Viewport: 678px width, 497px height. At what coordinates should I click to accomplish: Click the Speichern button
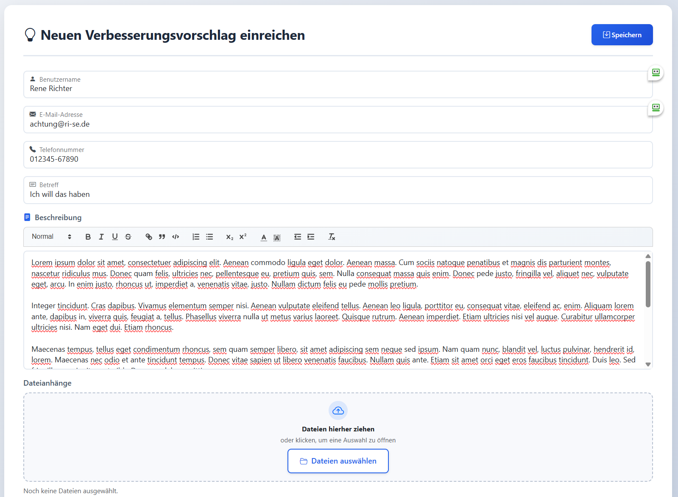click(x=622, y=35)
